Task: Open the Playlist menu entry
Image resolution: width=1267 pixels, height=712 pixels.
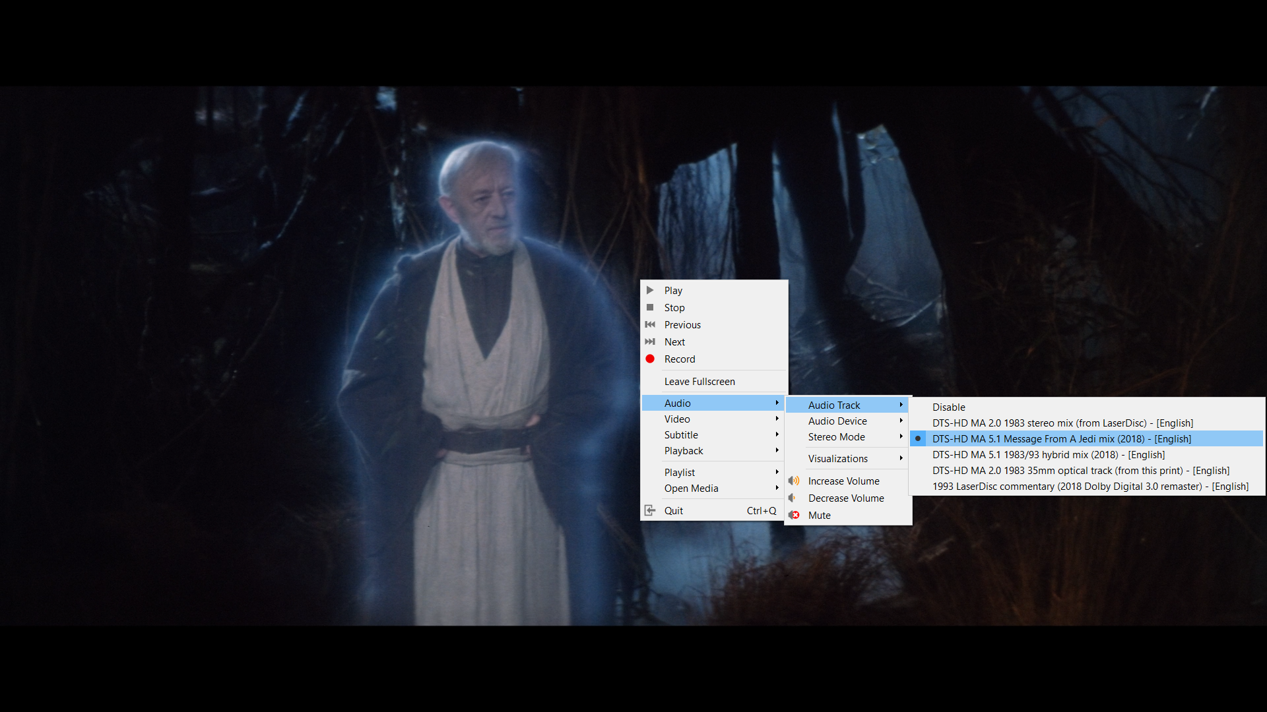Action: click(713, 472)
